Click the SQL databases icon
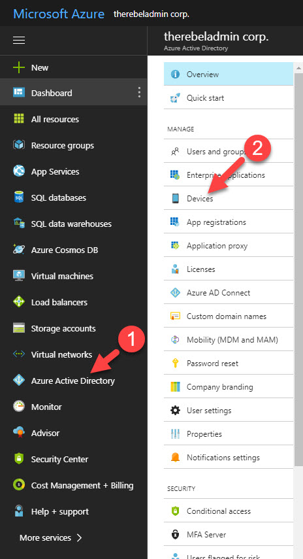This screenshot has width=303, height=559. point(19,197)
